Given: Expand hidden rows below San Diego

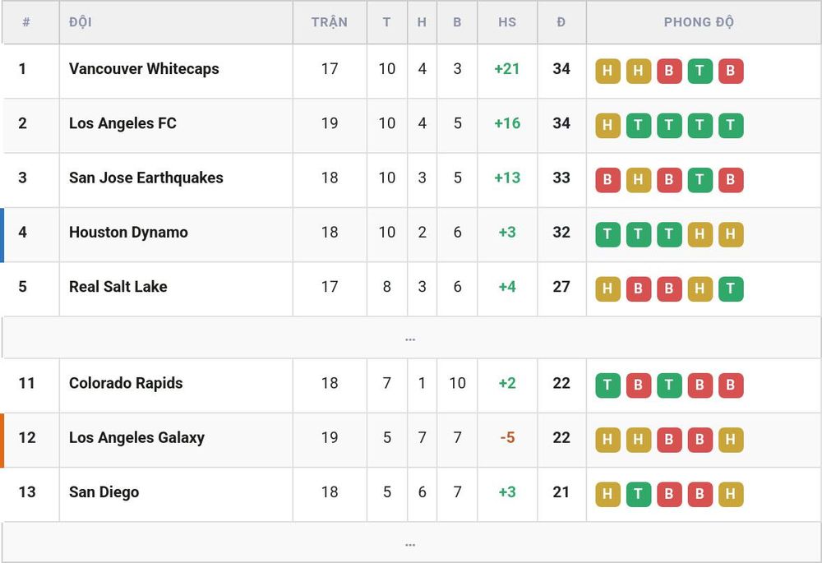Looking at the screenshot, I should click(x=410, y=543).
